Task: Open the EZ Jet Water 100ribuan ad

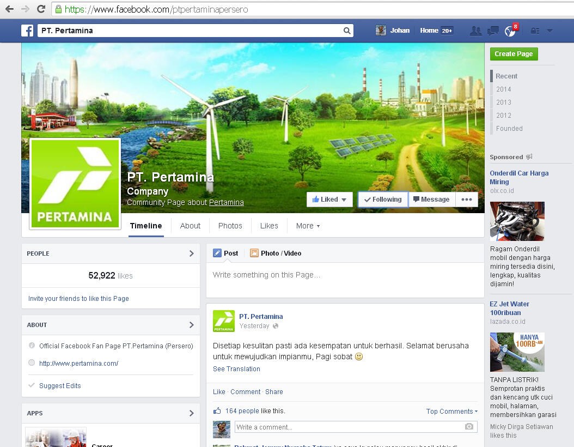Action: (x=509, y=308)
